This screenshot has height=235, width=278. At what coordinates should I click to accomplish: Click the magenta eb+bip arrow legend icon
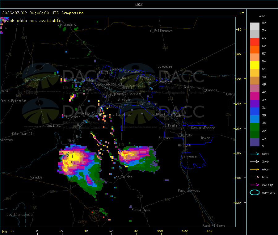[x=255, y=185]
